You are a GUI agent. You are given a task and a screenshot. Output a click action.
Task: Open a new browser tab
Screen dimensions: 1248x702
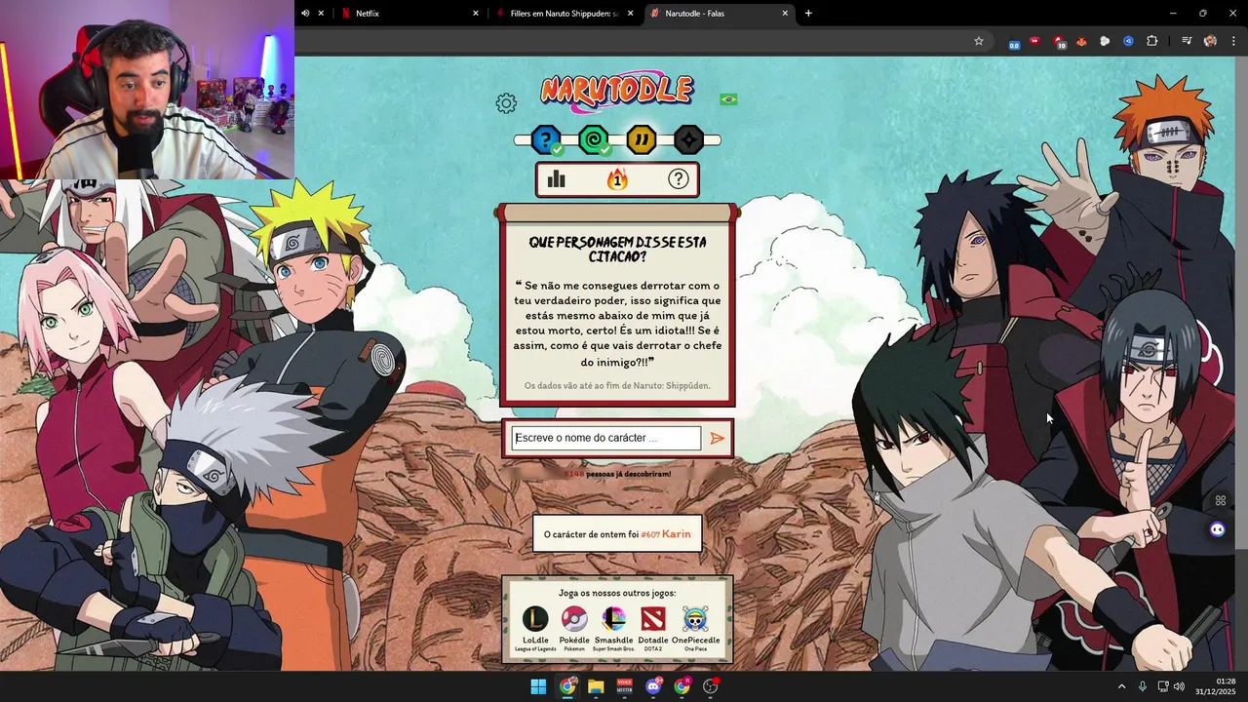pyautogui.click(x=808, y=14)
